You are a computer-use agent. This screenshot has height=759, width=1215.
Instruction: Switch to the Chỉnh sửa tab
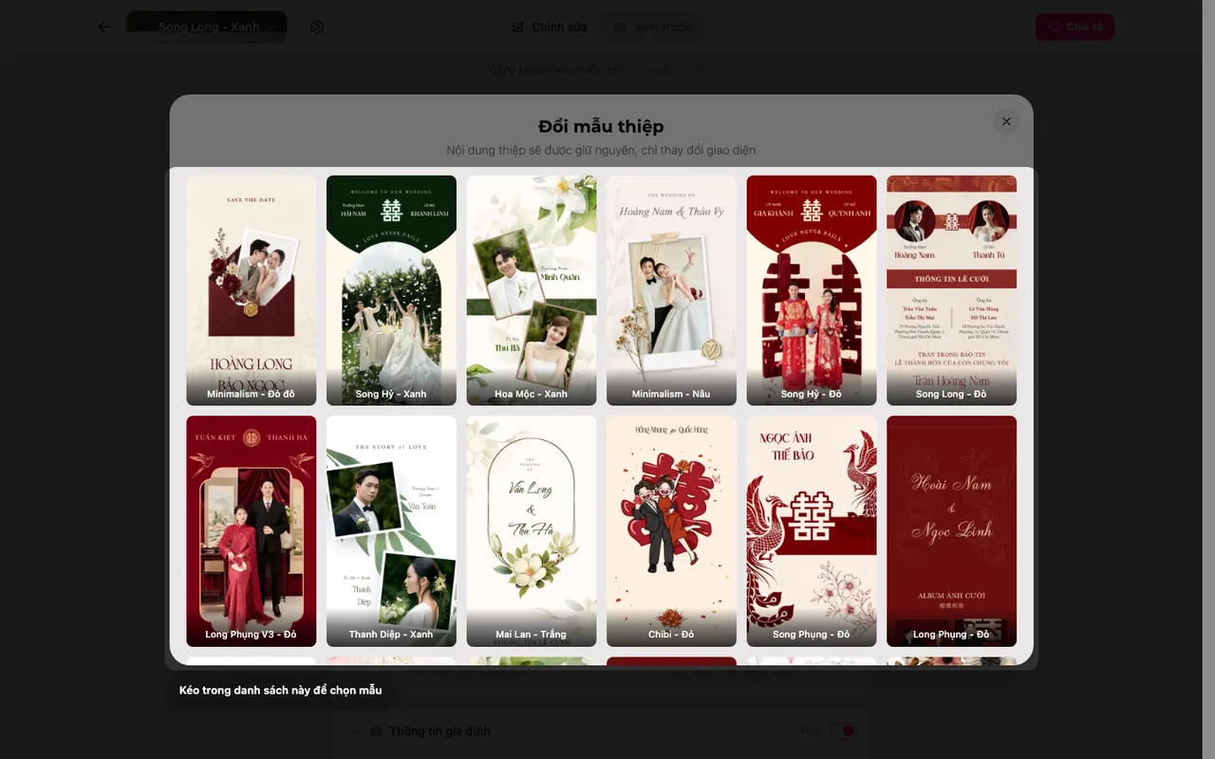tap(550, 27)
